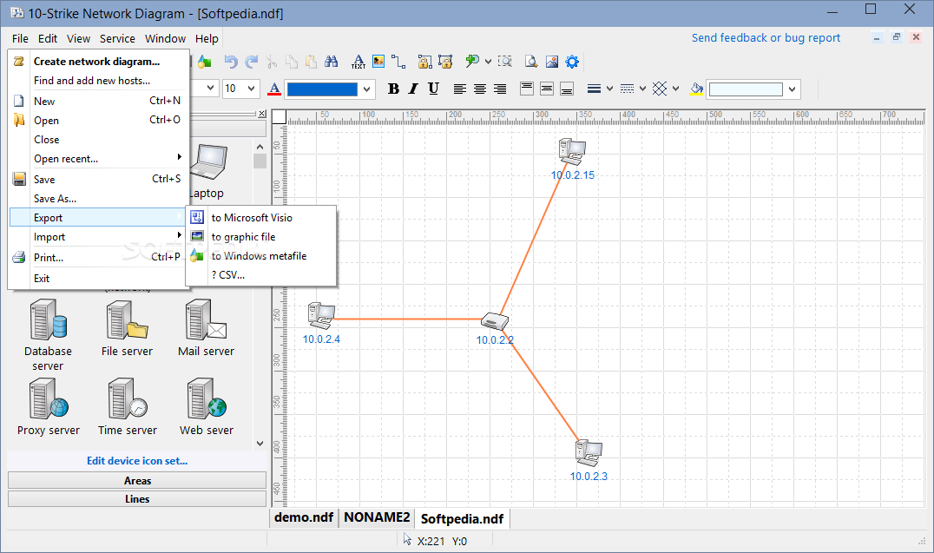Screen dimensions: 934x553
Task: Expand the Areas panel button
Action: pos(137,480)
